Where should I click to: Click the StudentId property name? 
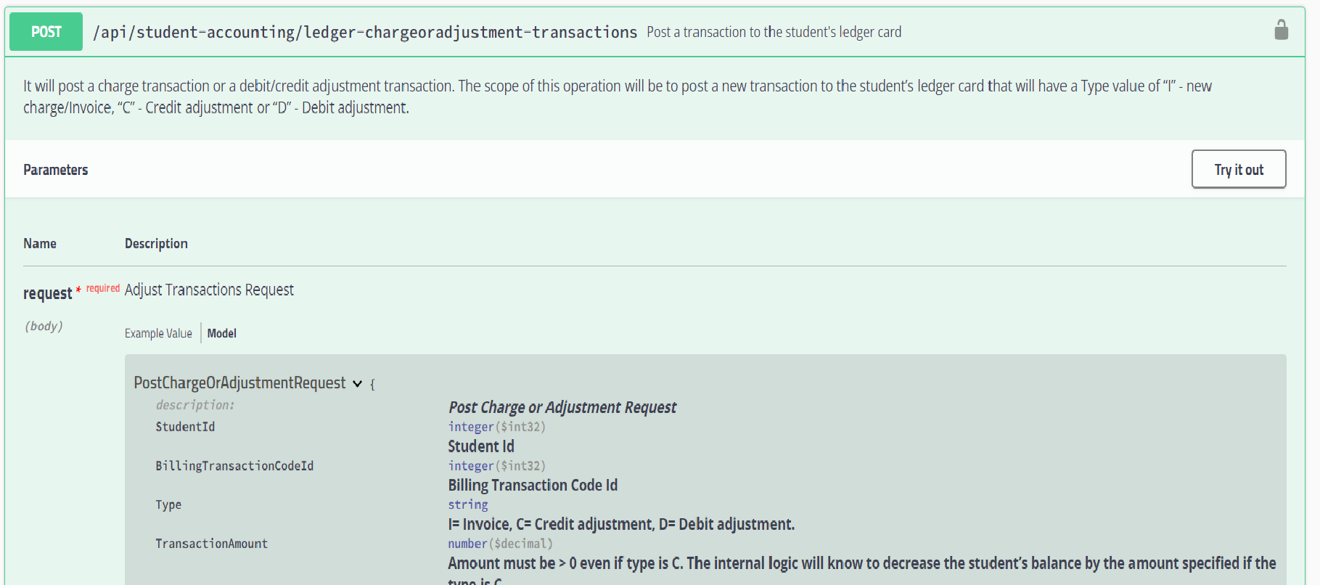pyautogui.click(x=185, y=427)
